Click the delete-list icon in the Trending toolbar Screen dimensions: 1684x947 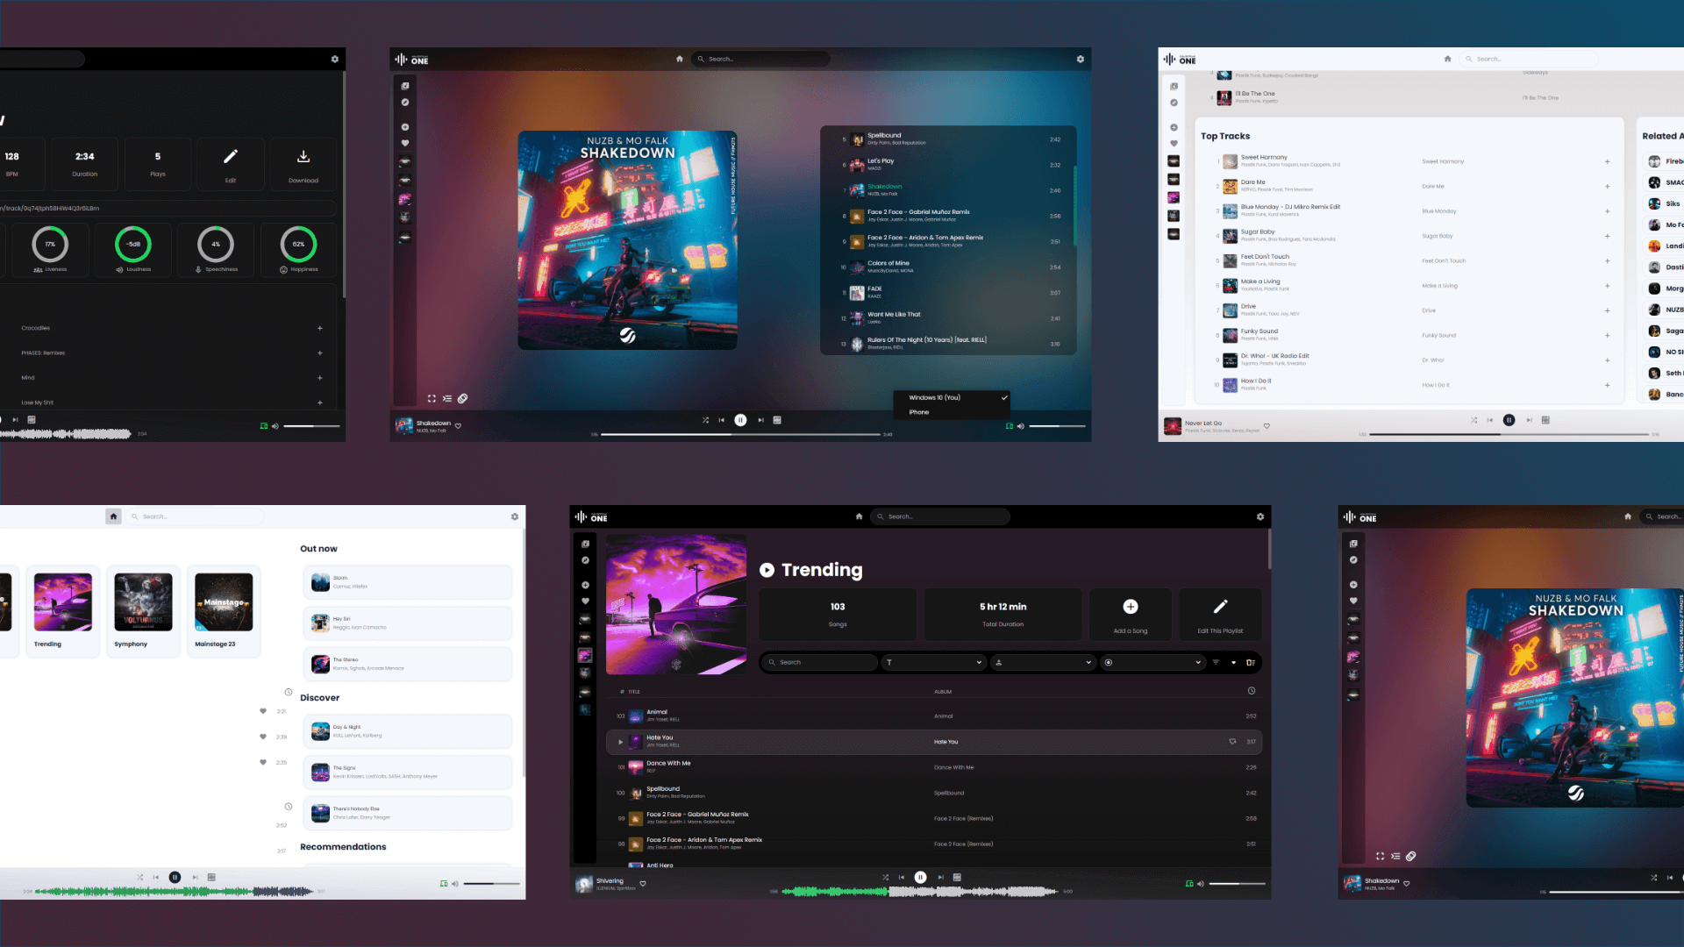tap(1251, 662)
